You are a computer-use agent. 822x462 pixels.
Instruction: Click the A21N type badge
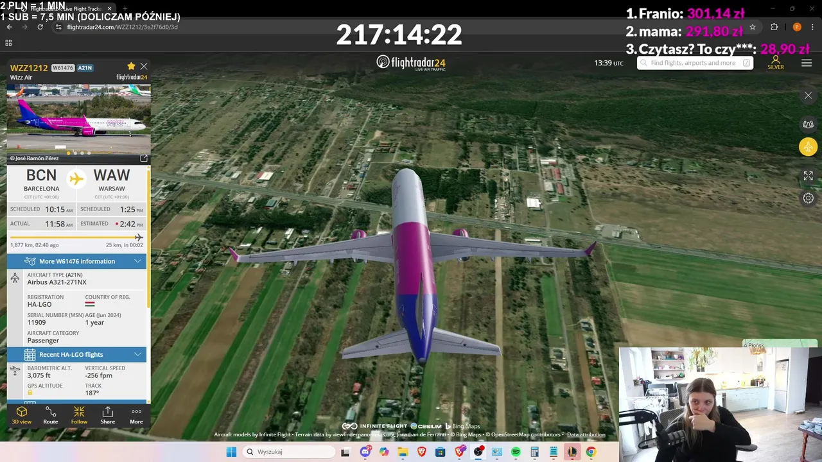point(85,67)
